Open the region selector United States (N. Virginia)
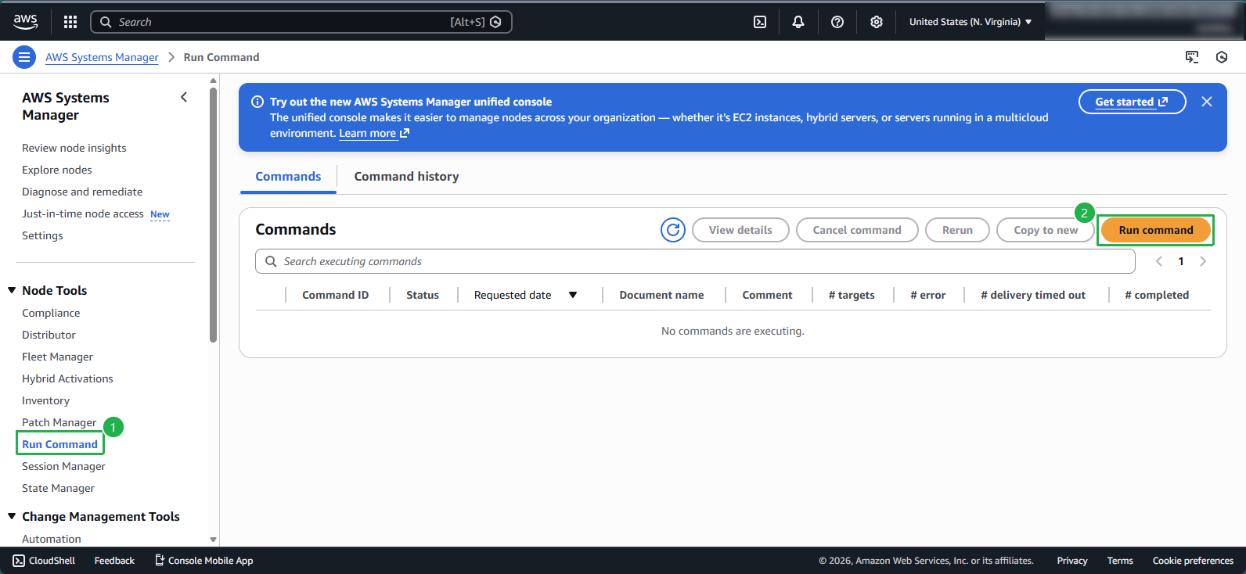 971,22
